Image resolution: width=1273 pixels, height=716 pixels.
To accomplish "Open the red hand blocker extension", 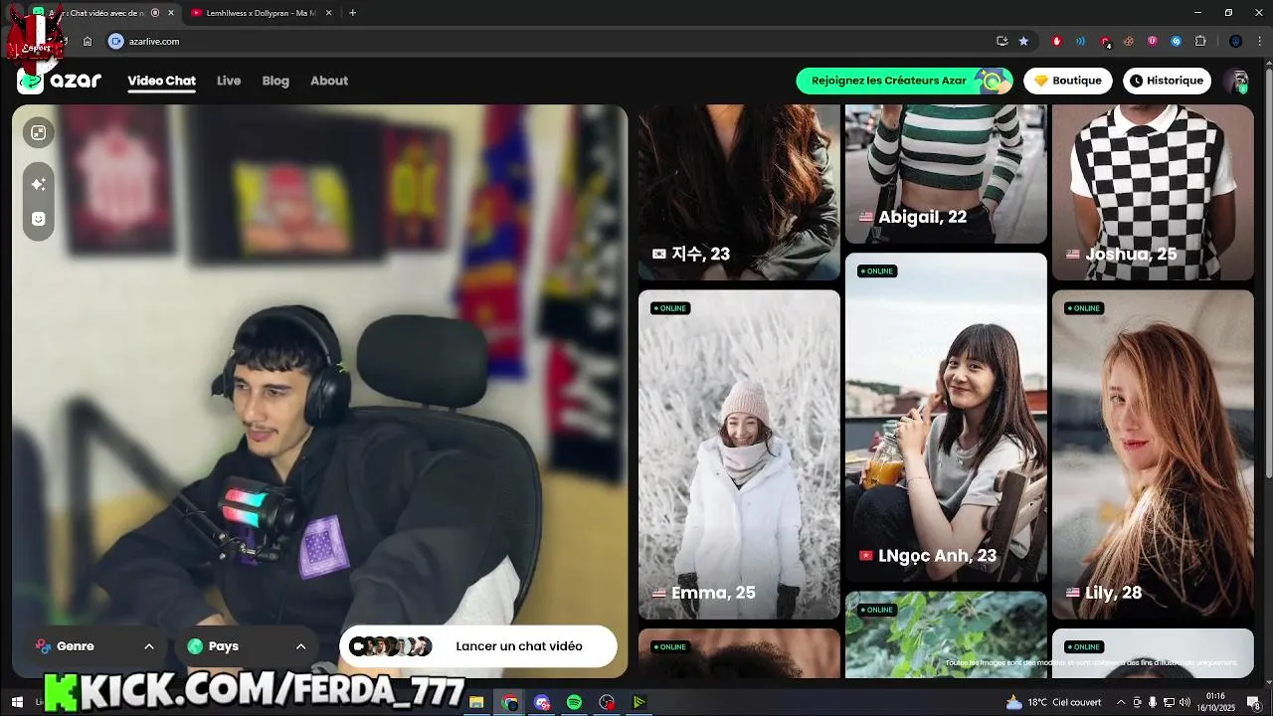I will (x=1056, y=42).
